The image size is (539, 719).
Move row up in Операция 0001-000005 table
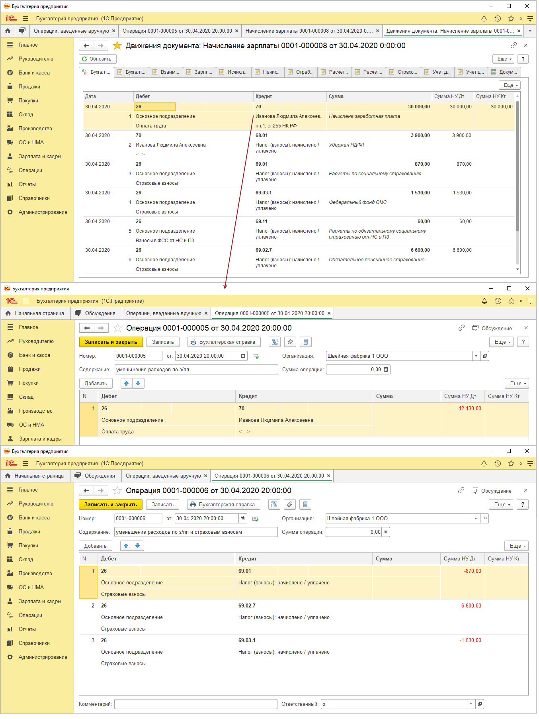[x=127, y=384]
